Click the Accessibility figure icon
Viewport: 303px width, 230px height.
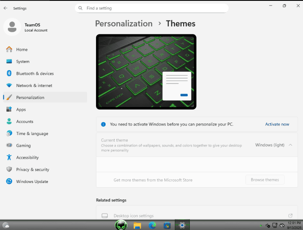coord(9,157)
